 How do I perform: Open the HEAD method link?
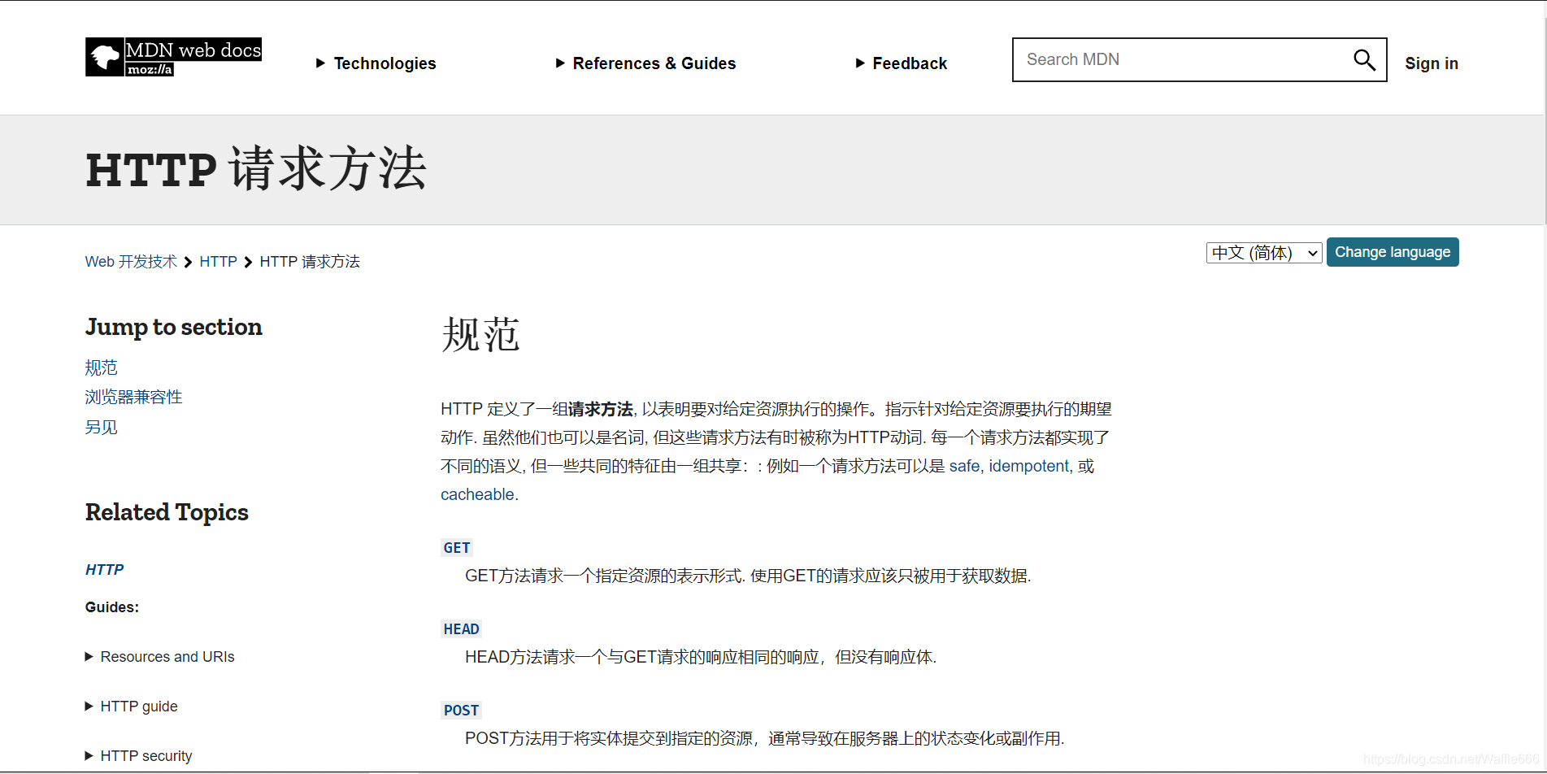click(462, 629)
